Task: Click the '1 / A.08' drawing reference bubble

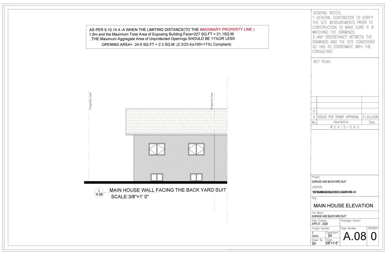Action: click(99, 192)
